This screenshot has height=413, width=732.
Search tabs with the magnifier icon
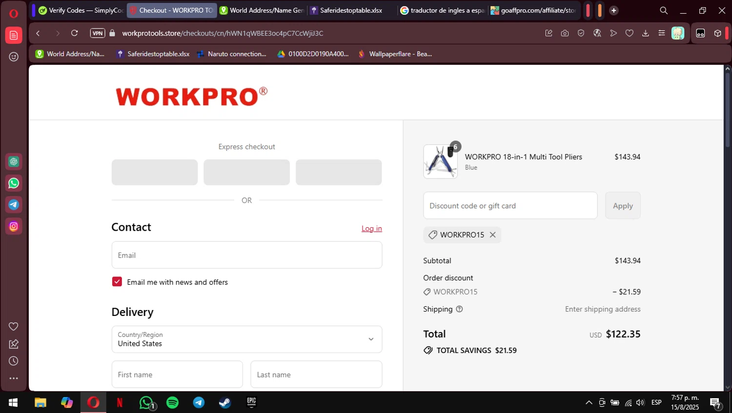tap(664, 10)
